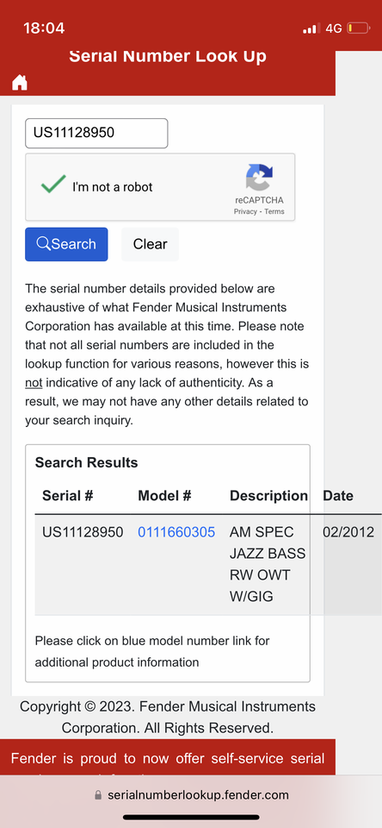Click the reCAPTCHA logo icon
The width and height of the screenshot is (382, 828).
click(x=259, y=178)
